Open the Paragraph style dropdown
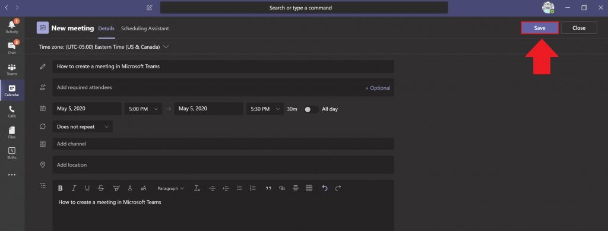Viewport: 608px width, 231px height. point(170,188)
